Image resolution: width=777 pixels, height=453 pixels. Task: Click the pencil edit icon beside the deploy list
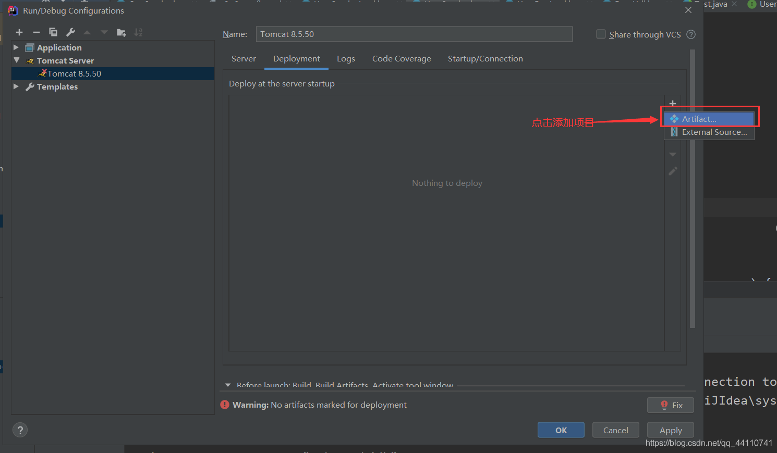pyautogui.click(x=673, y=171)
